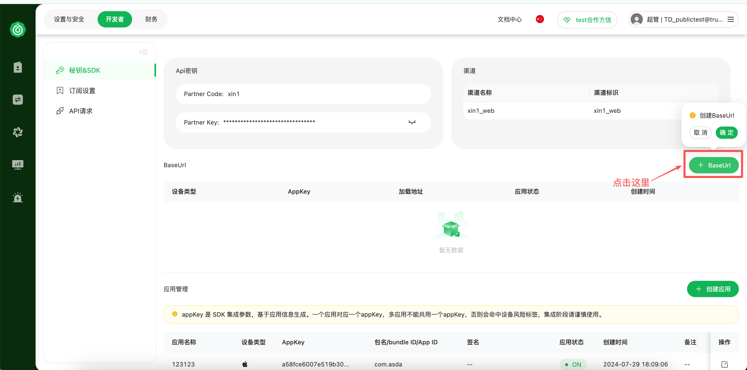
Task: Click the ON status badge for 123123
Action: click(573, 364)
